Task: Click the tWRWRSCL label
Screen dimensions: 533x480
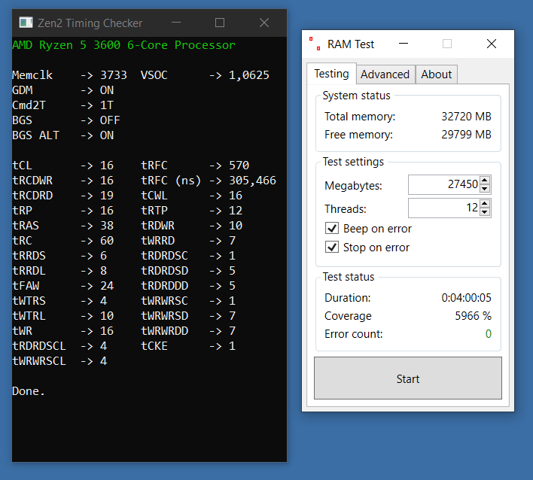Action: (x=39, y=361)
